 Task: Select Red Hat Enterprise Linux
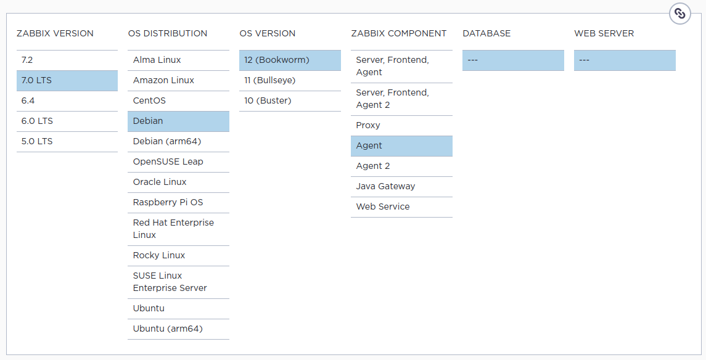pyautogui.click(x=178, y=229)
